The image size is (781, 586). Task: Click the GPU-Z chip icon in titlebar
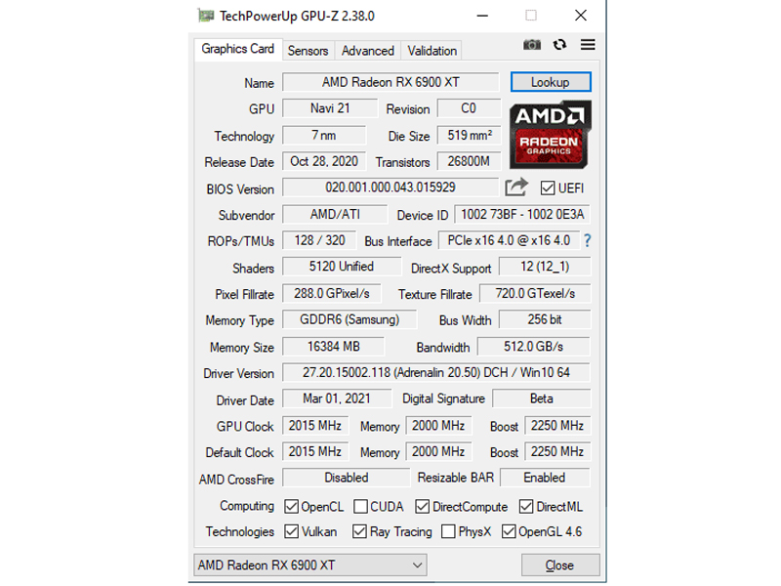207,16
